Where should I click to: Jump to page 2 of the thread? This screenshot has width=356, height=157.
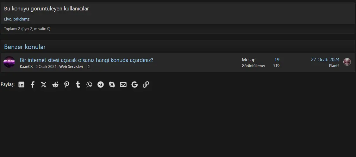[89, 67]
